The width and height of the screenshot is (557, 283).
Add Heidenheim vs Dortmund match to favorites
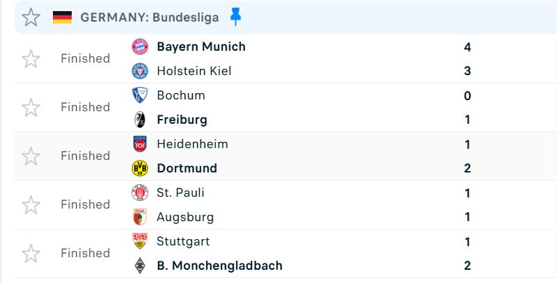point(31,156)
